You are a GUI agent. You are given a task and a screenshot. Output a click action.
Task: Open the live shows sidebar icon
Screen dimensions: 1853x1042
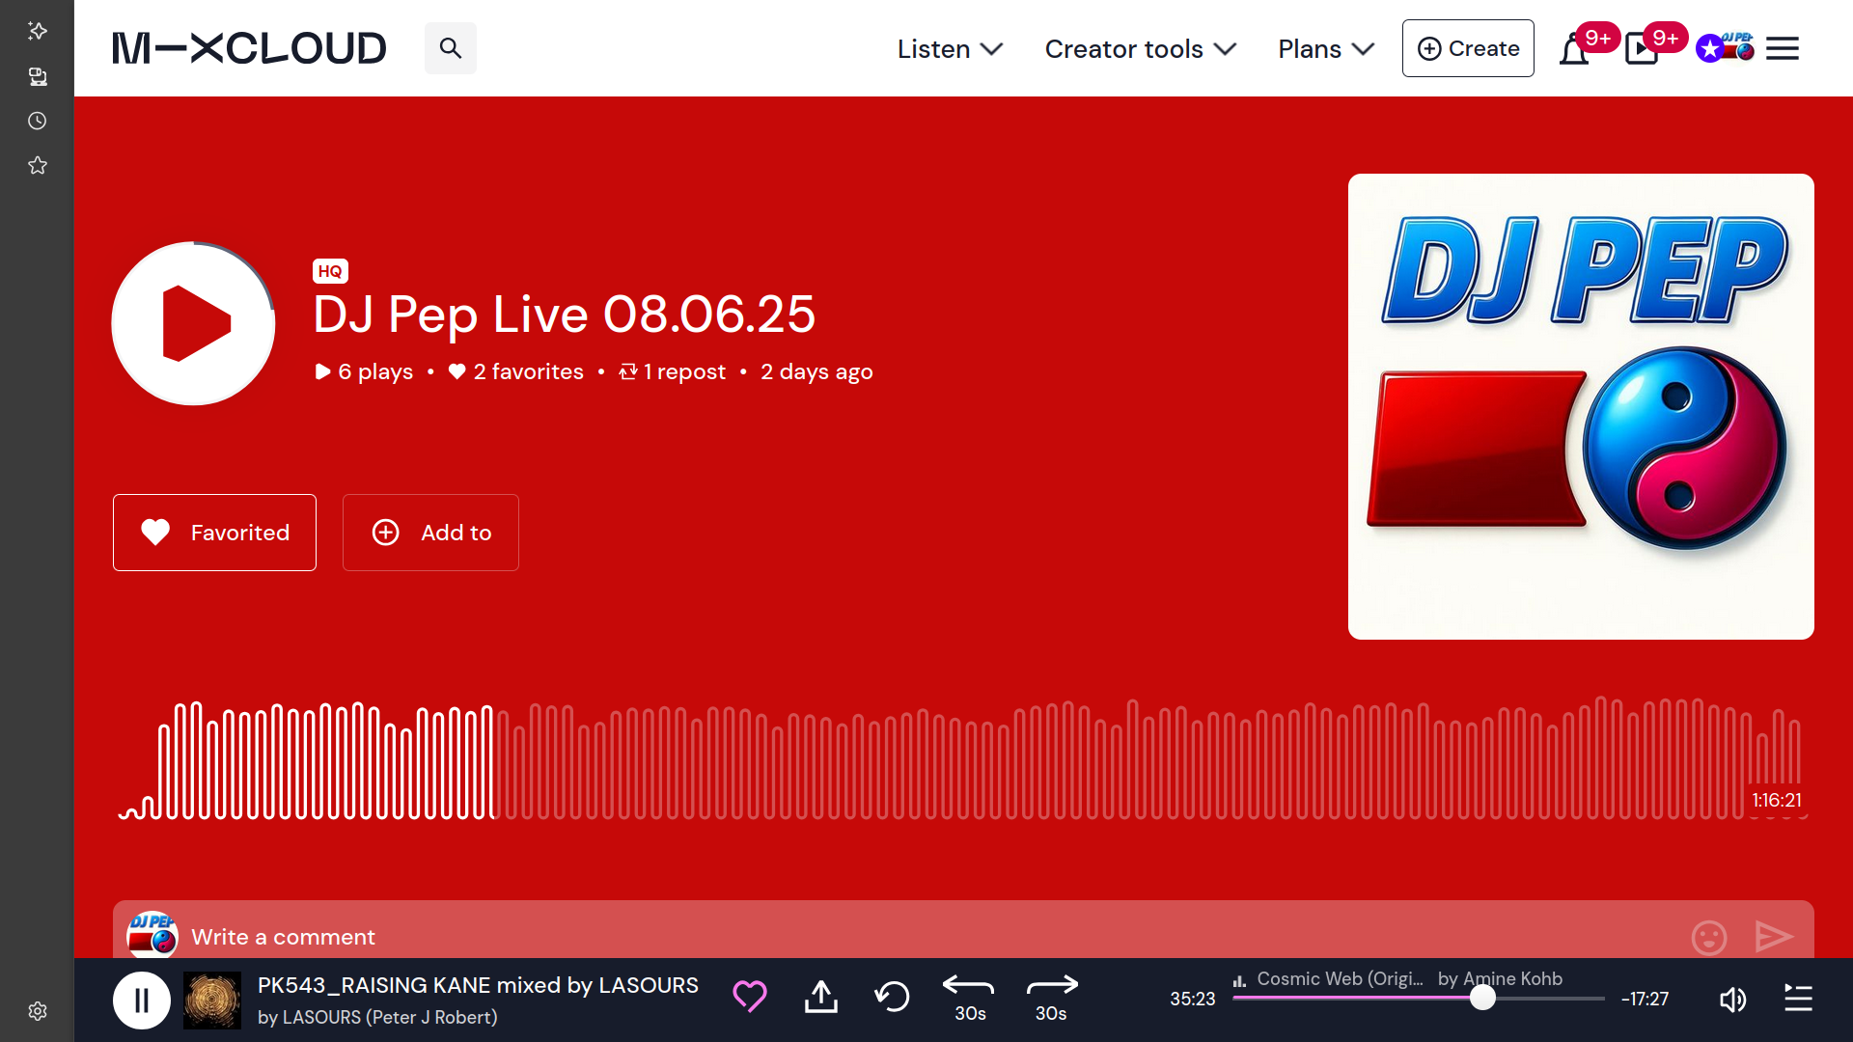click(x=38, y=77)
